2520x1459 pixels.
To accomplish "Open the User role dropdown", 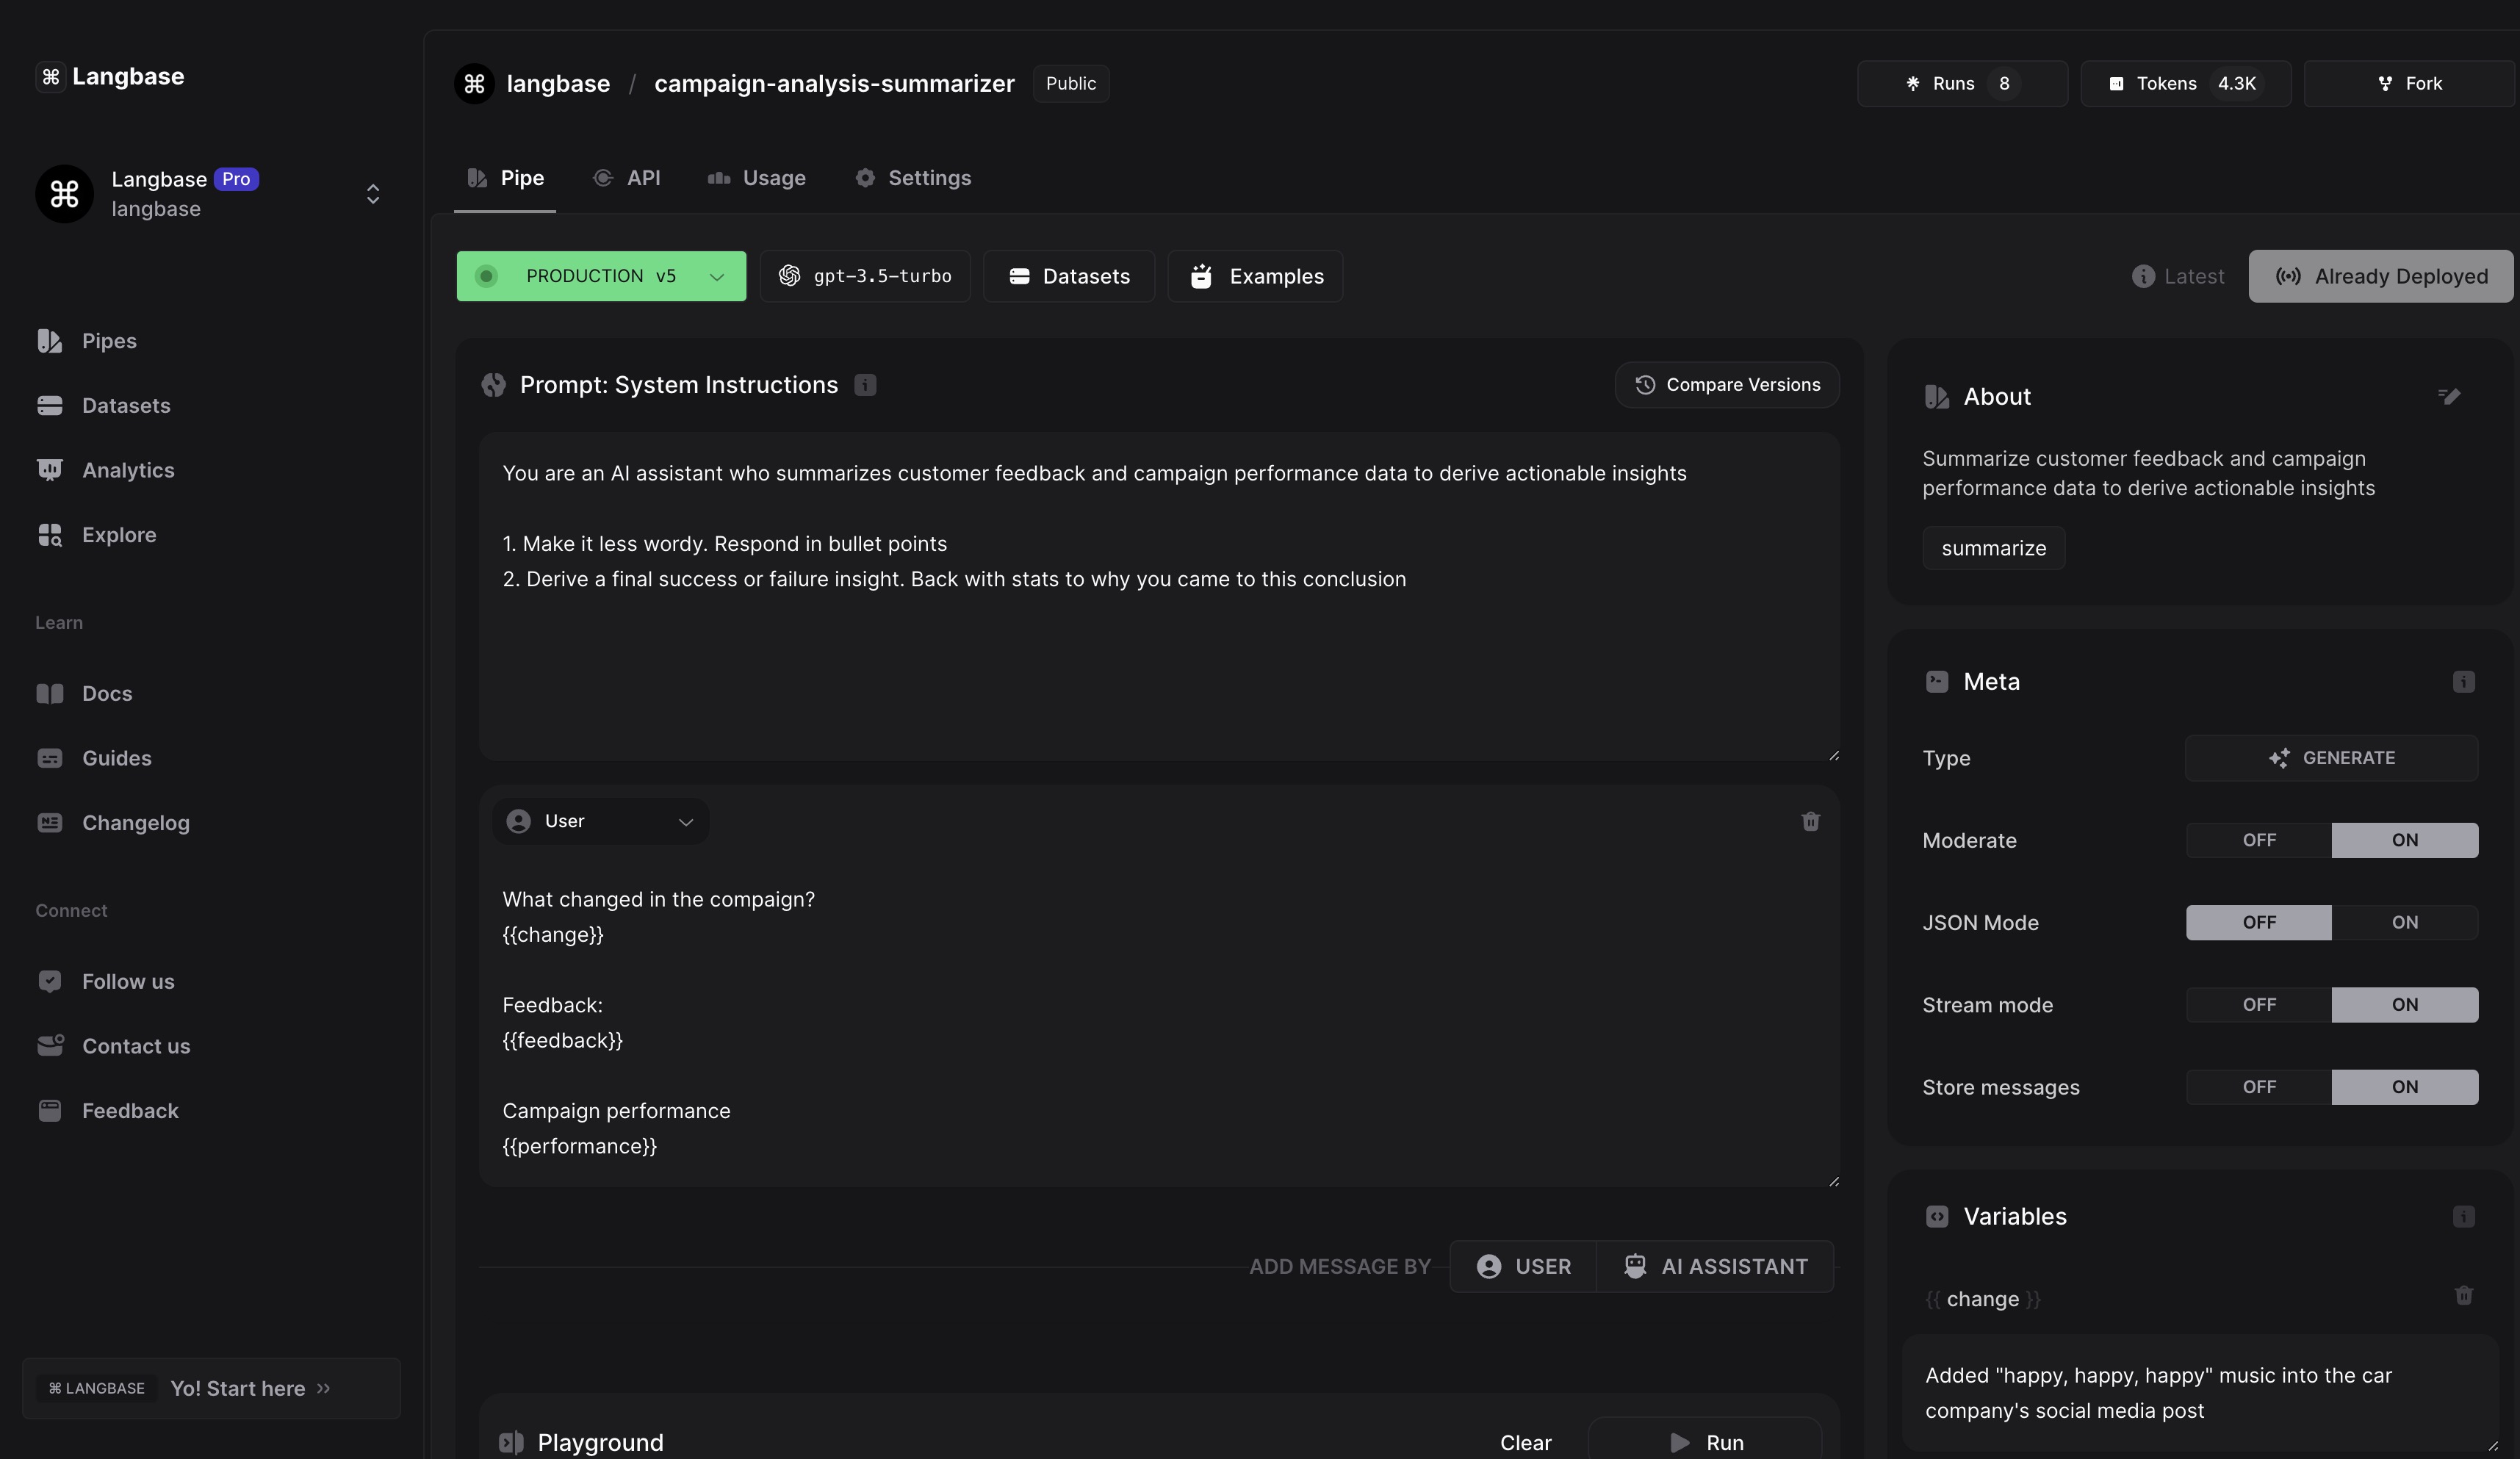I will pos(600,821).
